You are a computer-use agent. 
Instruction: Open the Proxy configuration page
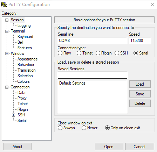pos(22,98)
